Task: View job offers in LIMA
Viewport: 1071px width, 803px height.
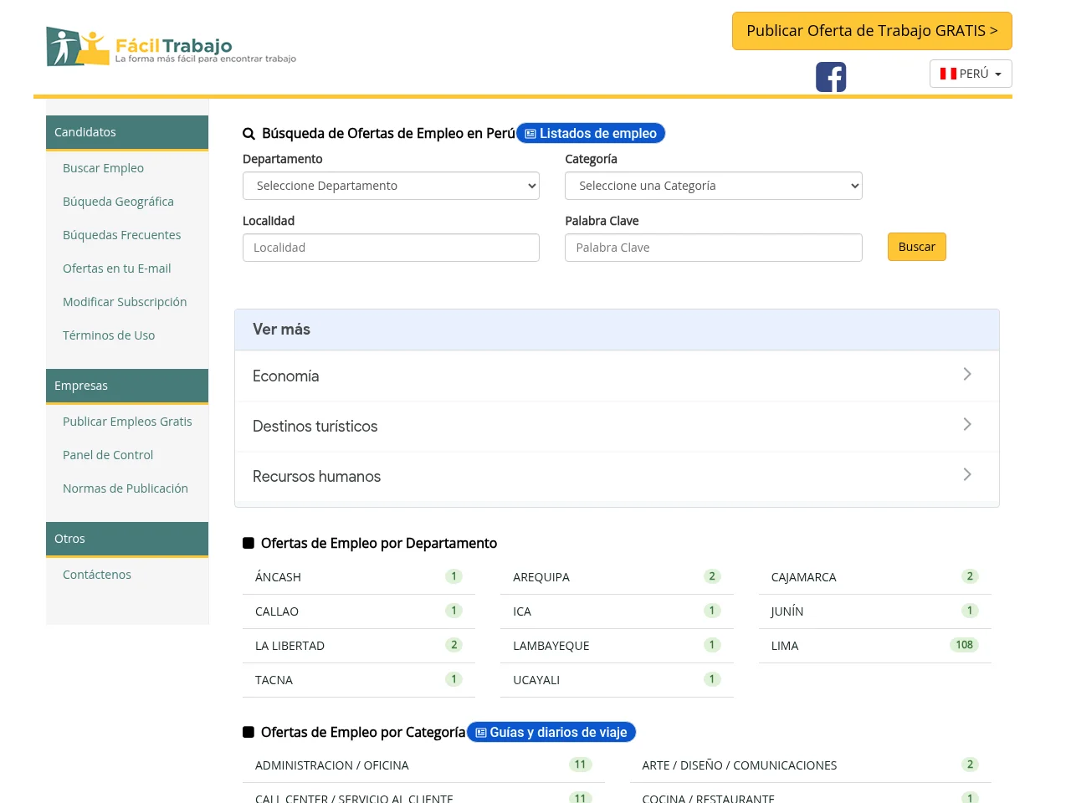Action: (x=875, y=646)
